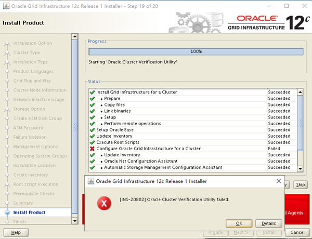Select the Product Languages step

pyautogui.click(x=33, y=71)
